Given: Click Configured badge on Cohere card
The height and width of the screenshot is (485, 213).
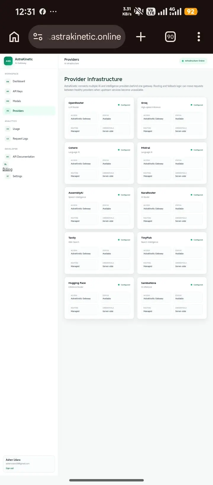Looking at the screenshot, I should tap(124, 150).
